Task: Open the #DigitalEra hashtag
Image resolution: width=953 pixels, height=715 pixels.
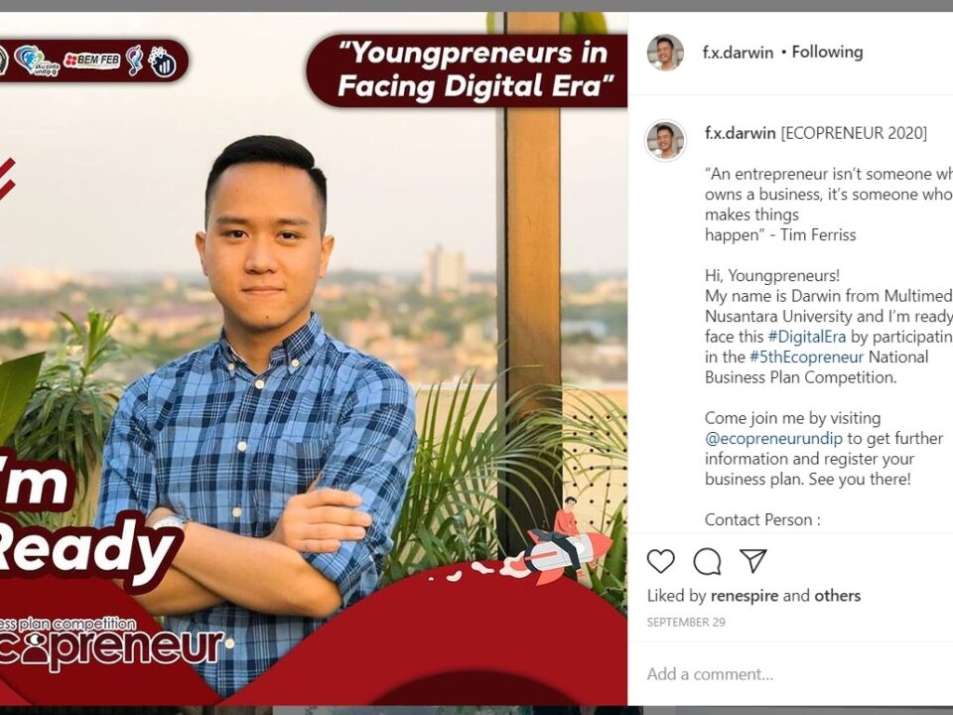Action: 806,337
